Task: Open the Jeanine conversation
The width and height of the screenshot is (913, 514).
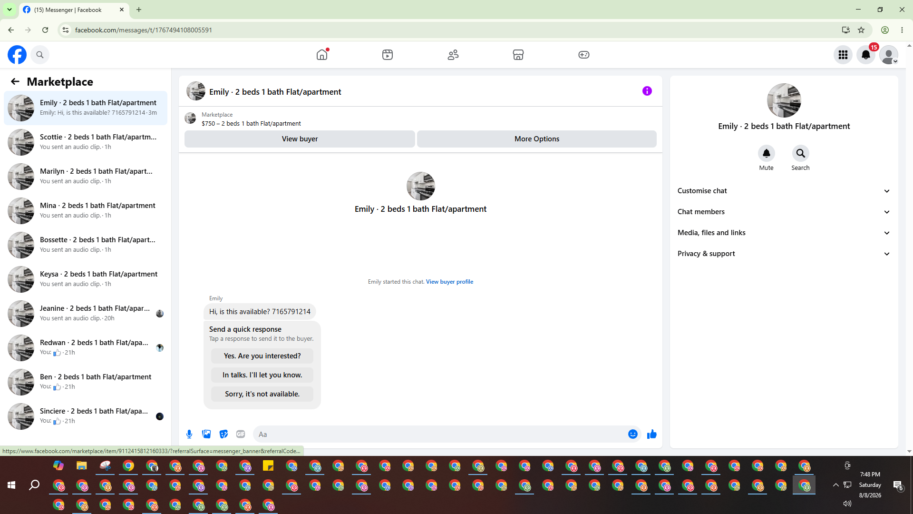Action: (86, 313)
